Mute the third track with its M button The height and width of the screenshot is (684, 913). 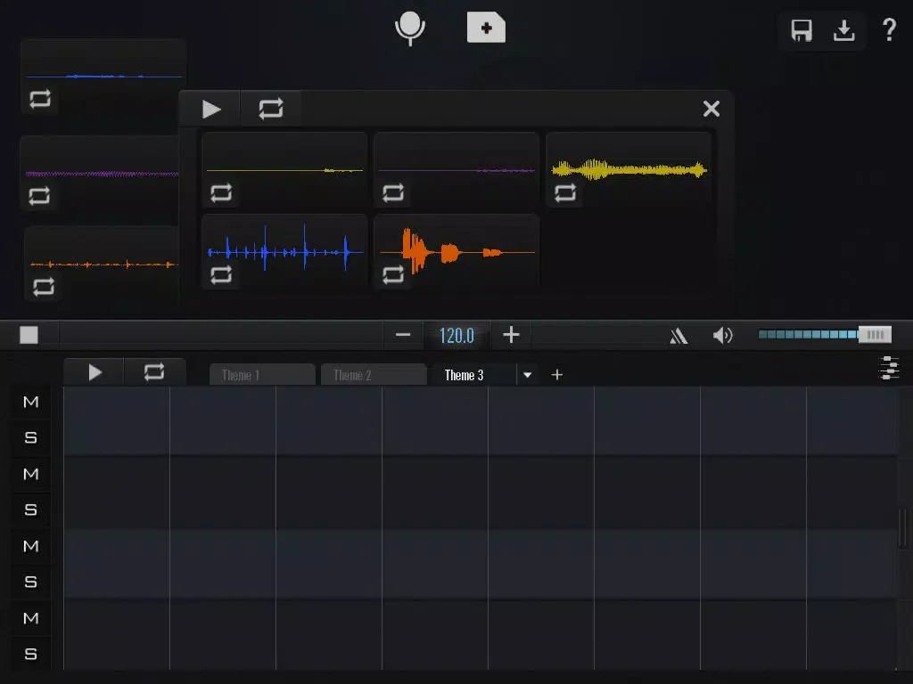[x=31, y=546]
